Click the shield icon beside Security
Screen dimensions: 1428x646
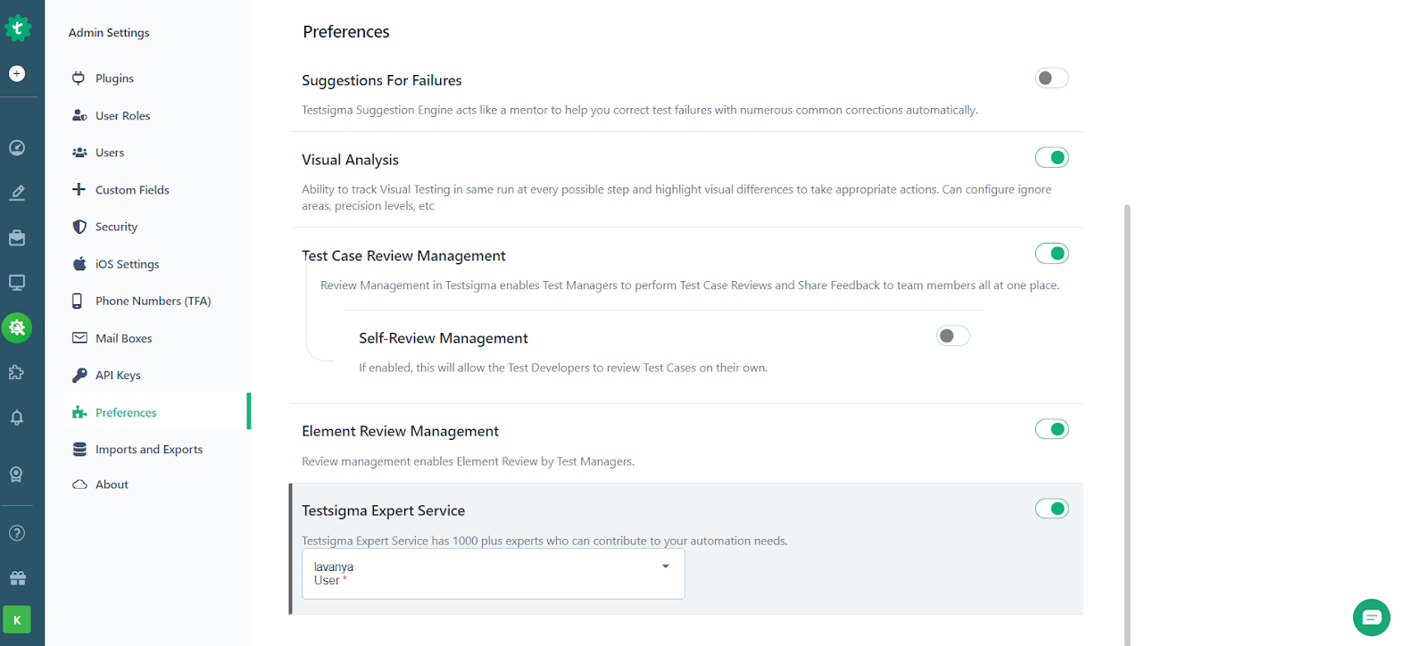(79, 227)
